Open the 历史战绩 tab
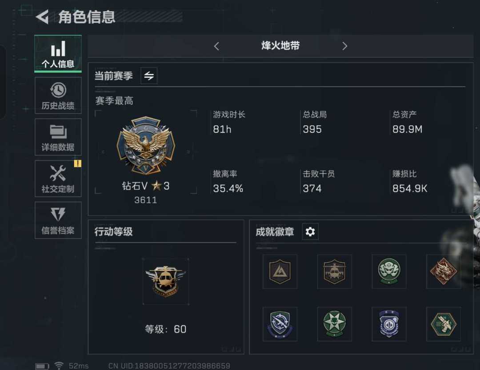The width and height of the screenshot is (480, 370). tap(58, 95)
